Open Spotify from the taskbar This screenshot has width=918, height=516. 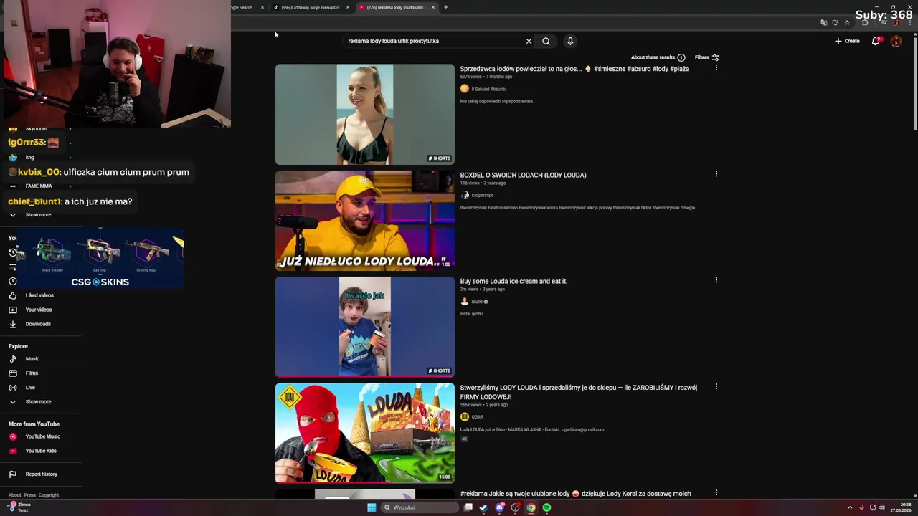pos(546,507)
